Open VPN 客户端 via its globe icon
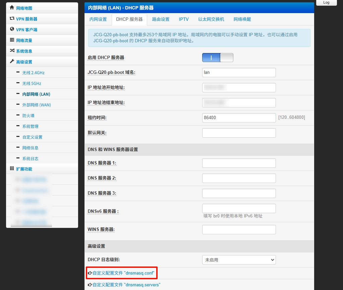343x290 pixels. 12,30
